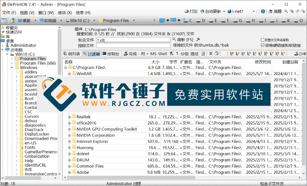Open the 此电脑 breadcrumb dropdown arrow
This screenshot has width=307, height=186.
(x=61, y=20)
